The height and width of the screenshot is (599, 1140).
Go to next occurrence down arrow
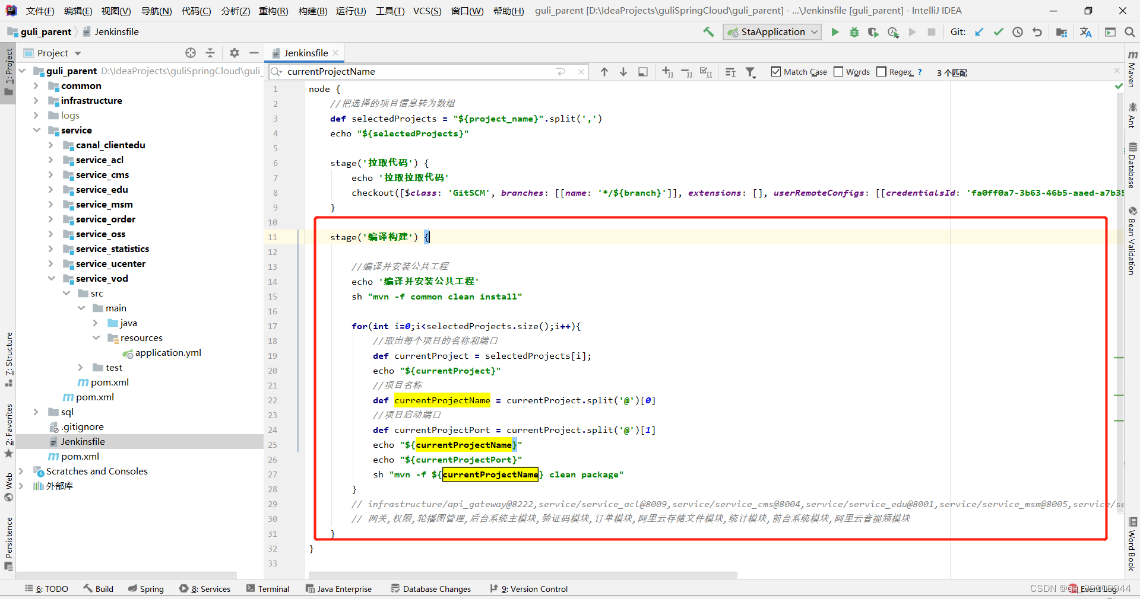tap(623, 72)
